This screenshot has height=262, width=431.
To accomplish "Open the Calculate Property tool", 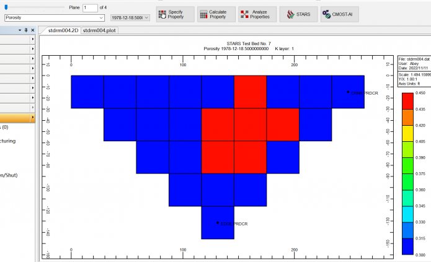I will [214, 14].
